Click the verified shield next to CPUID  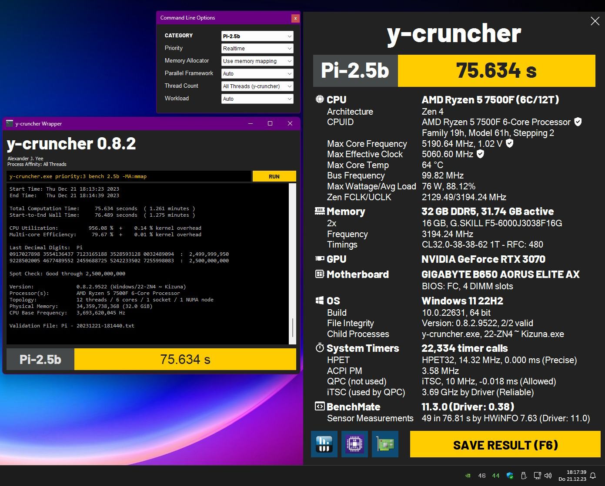click(x=578, y=122)
